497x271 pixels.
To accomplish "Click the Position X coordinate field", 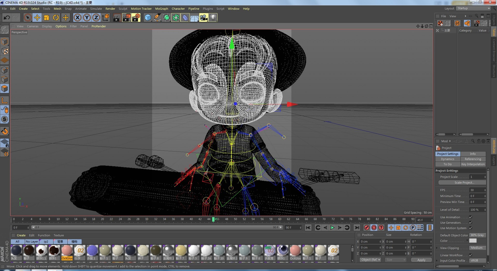I will [371, 242].
